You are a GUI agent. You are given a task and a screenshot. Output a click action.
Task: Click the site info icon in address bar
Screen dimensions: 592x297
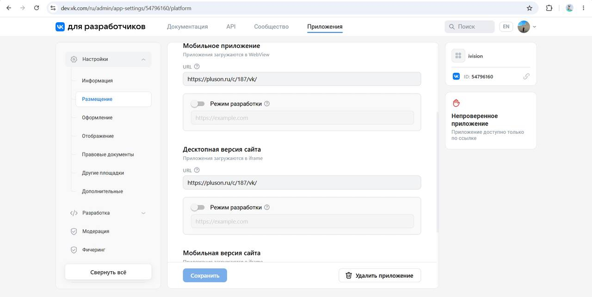[53, 8]
